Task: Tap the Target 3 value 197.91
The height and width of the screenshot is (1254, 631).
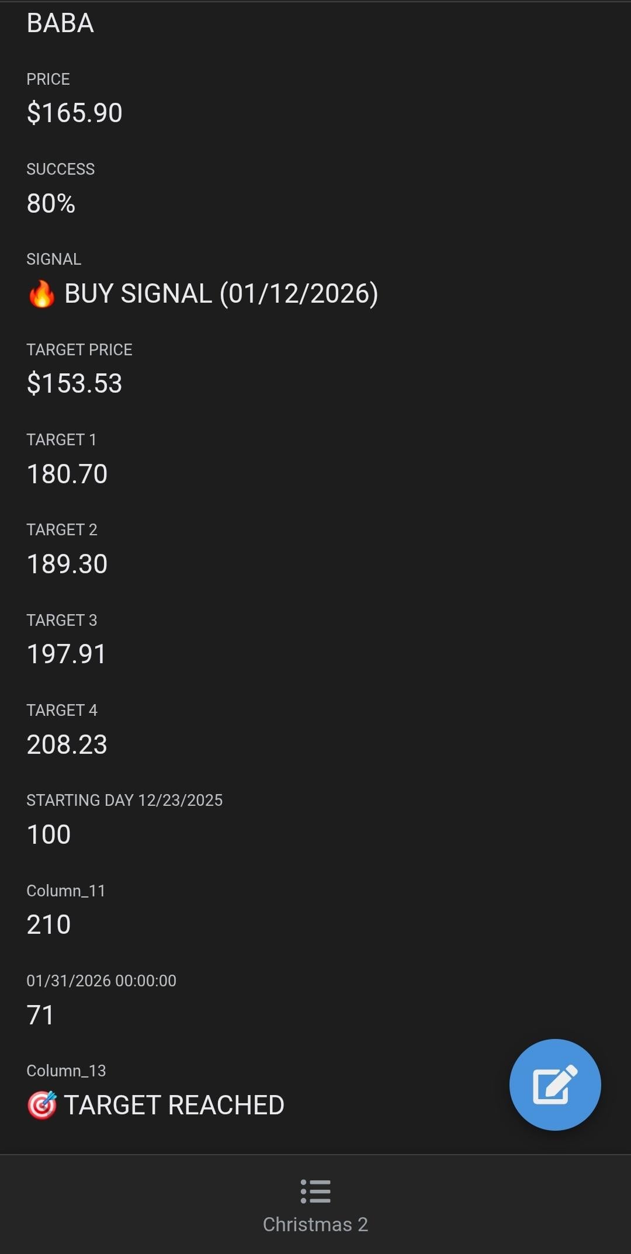Action: [x=67, y=654]
